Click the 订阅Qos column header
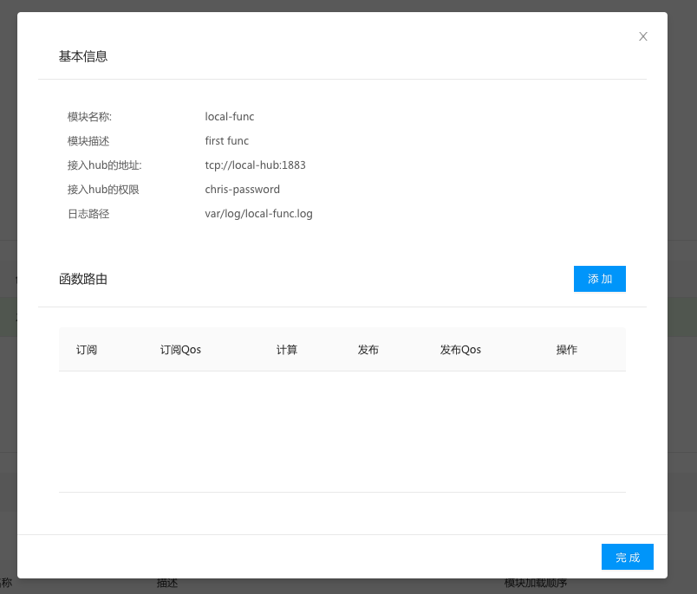697x594 pixels. click(180, 350)
